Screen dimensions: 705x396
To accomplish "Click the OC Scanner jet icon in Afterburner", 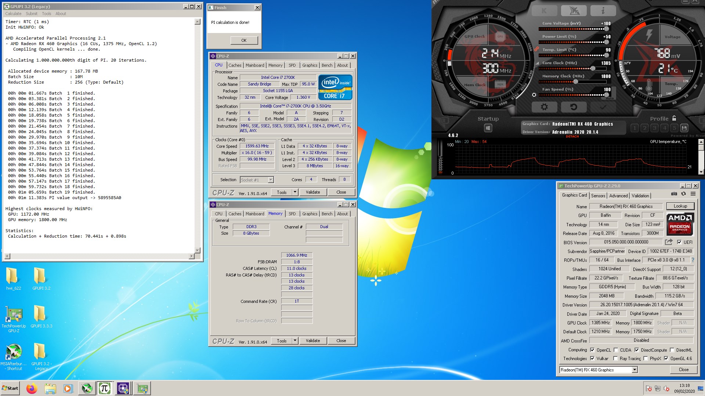I will [574, 11].
